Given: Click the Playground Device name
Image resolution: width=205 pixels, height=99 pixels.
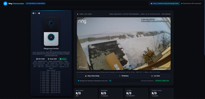Looking at the screenshot, I should [x=51, y=48].
